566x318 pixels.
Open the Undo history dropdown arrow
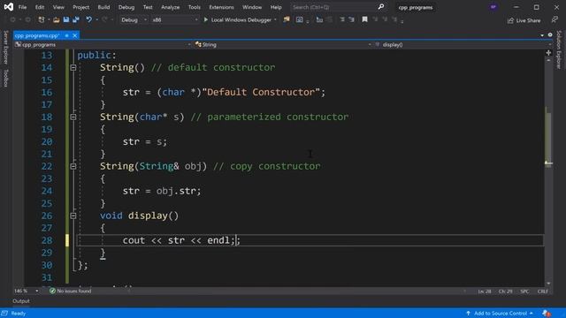click(96, 19)
